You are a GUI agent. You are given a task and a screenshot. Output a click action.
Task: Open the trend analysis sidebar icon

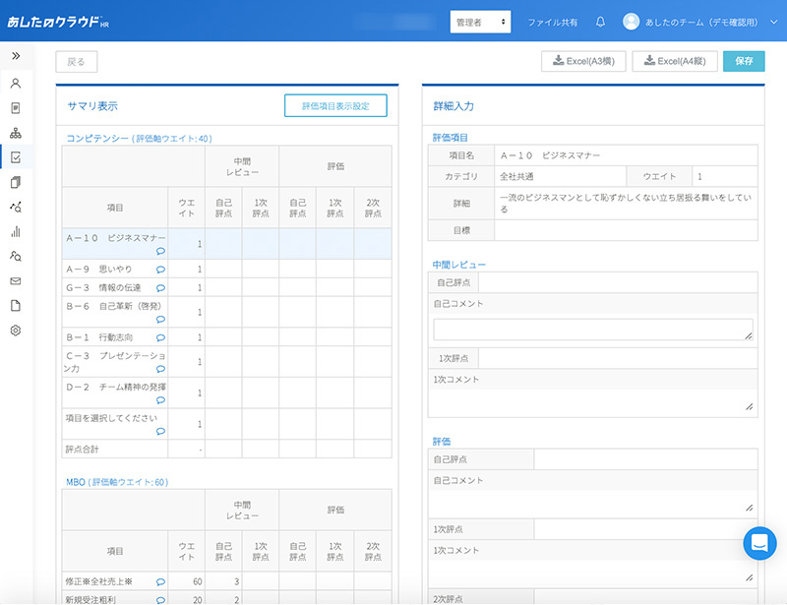tap(16, 207)
